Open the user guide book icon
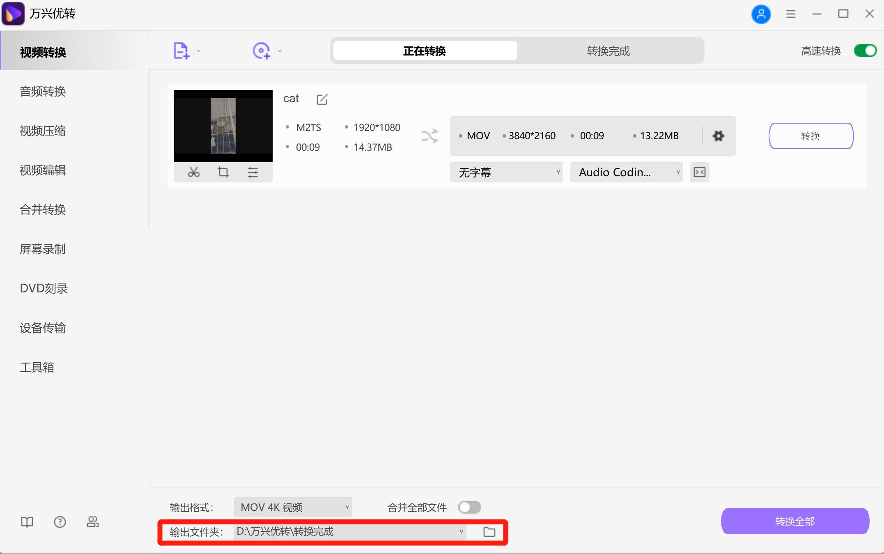 [x=26, y=522]
